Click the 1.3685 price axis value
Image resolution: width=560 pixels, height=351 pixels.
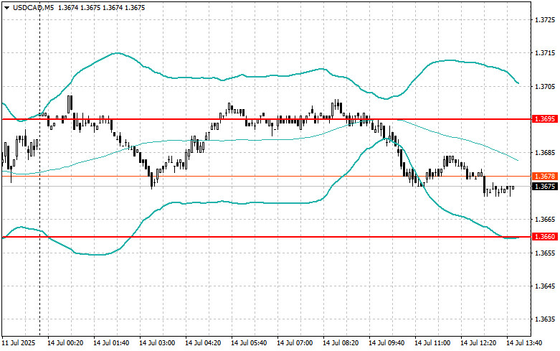pyautogui.click(x=545, y=153)
